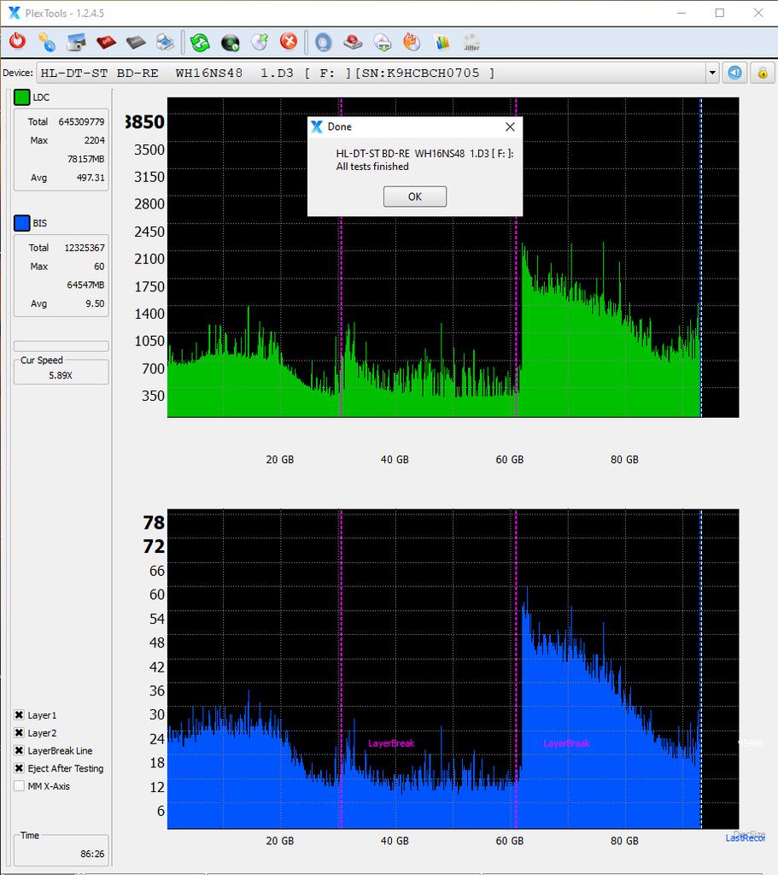Image resolution: width=778 pixels, height=875 pixels.
Task: Click the 78157MB position text under LDC
Action: pyautogui.click(x=86, y=159)
